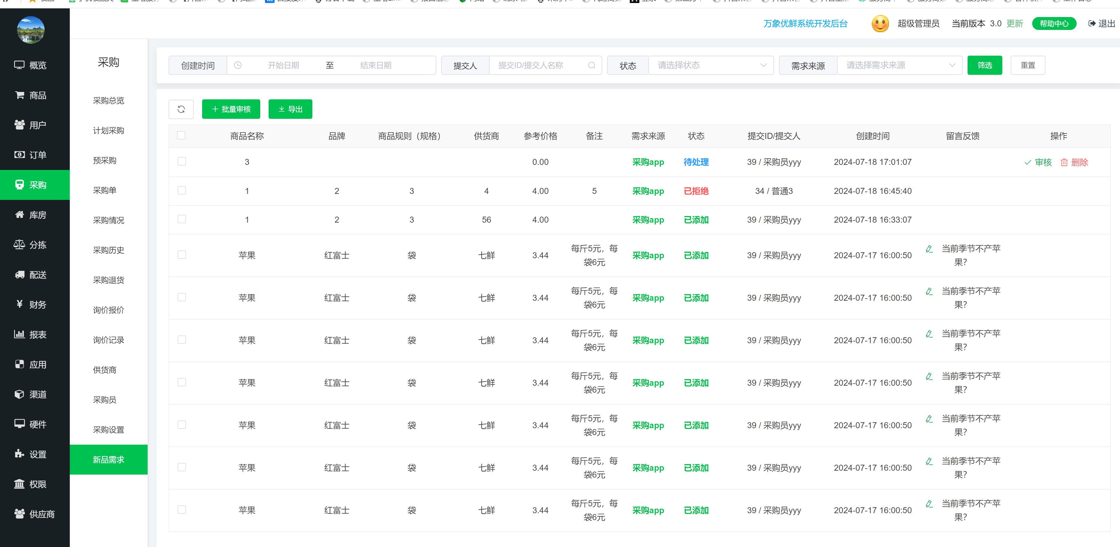Click the 供应商 people icon
This screenshot has height=547, width=1120.
click(x=19, y=513)
